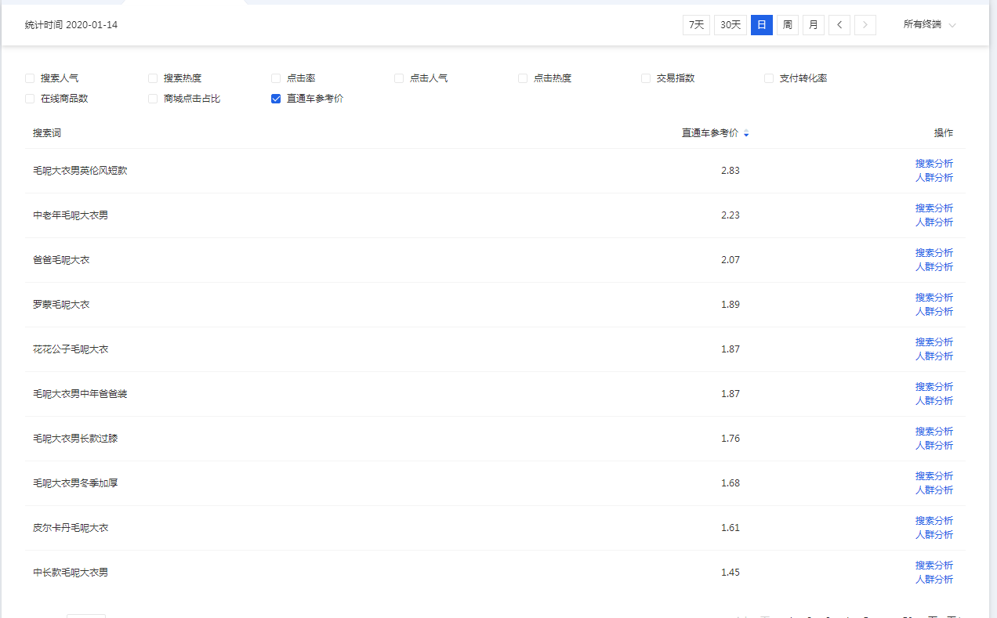997x618 pixels.
Task: Select the 周 period tab
Action: pyautogui.click(x=787, y=25)
